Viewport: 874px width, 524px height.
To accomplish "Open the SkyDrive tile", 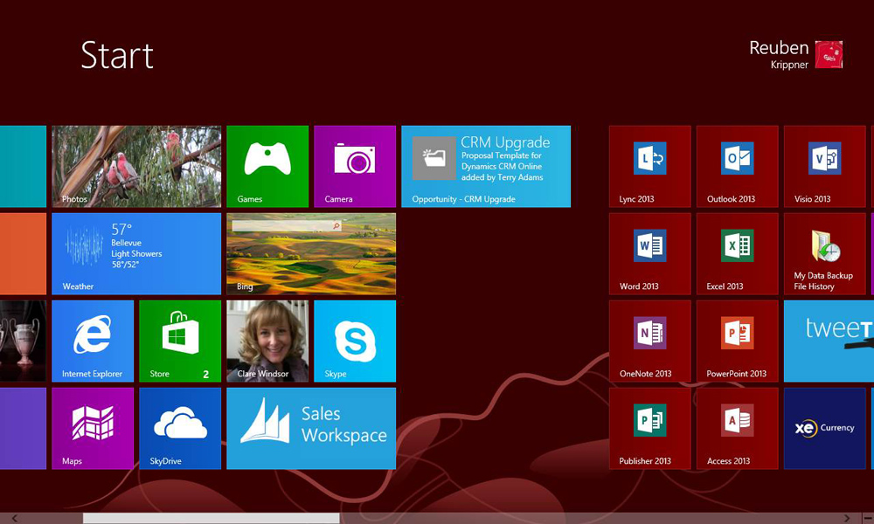I will 180,428.
